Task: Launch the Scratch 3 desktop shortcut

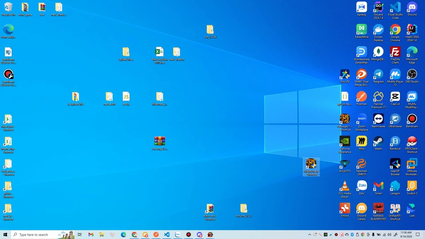Action: point(412,188)
